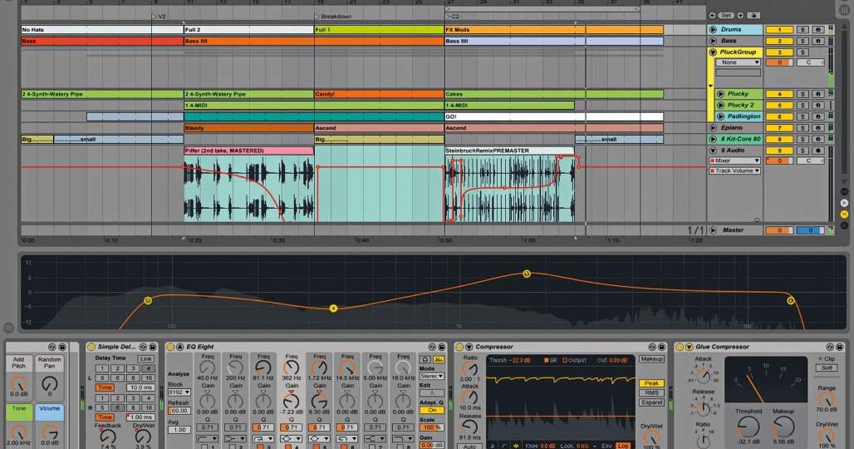854x449 pixels.
Task: Select EQ curve filter point 5
Action: pos(527,274)
